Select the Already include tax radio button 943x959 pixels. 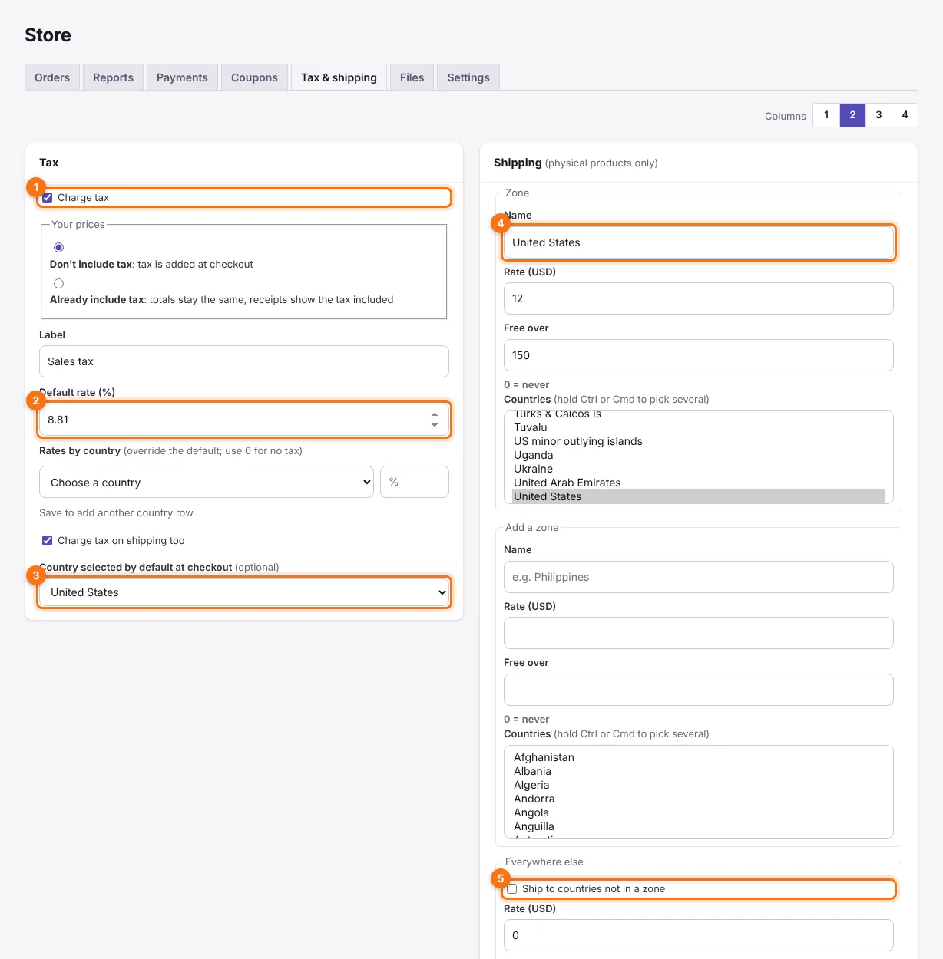pos(58,283)
